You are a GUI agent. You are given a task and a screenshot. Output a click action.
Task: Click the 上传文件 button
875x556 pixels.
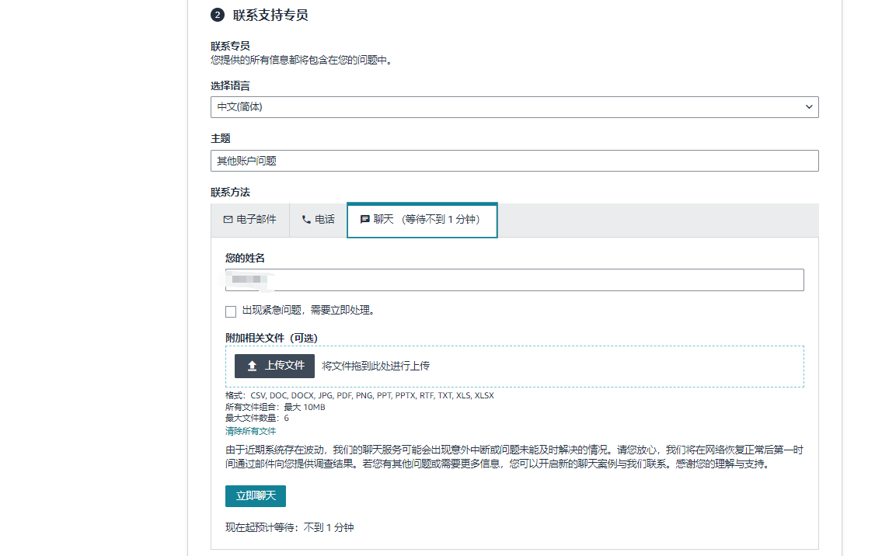[274, 366]
